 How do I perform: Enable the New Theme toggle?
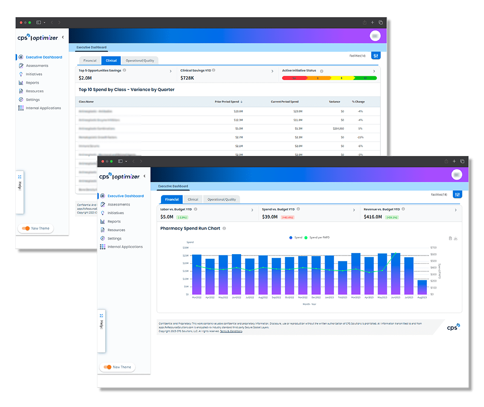(x=108, y=367)
